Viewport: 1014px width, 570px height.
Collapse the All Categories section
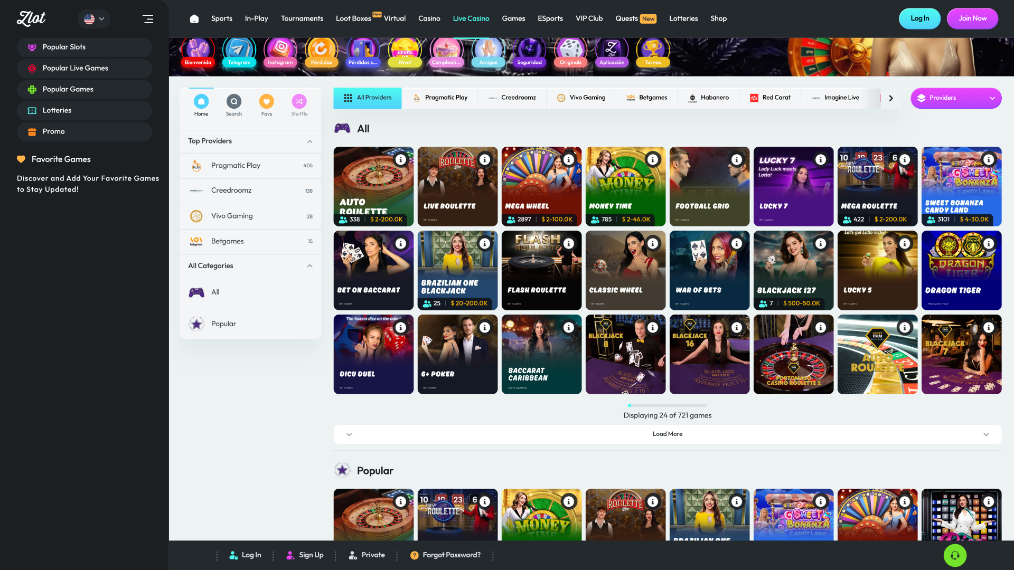coord(310,266)
